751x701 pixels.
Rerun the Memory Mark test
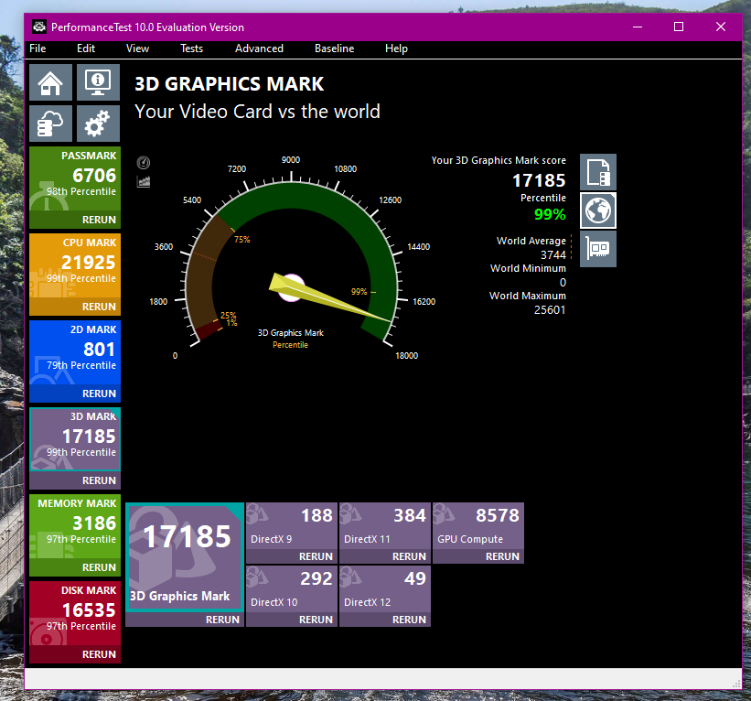click(75, 567)
